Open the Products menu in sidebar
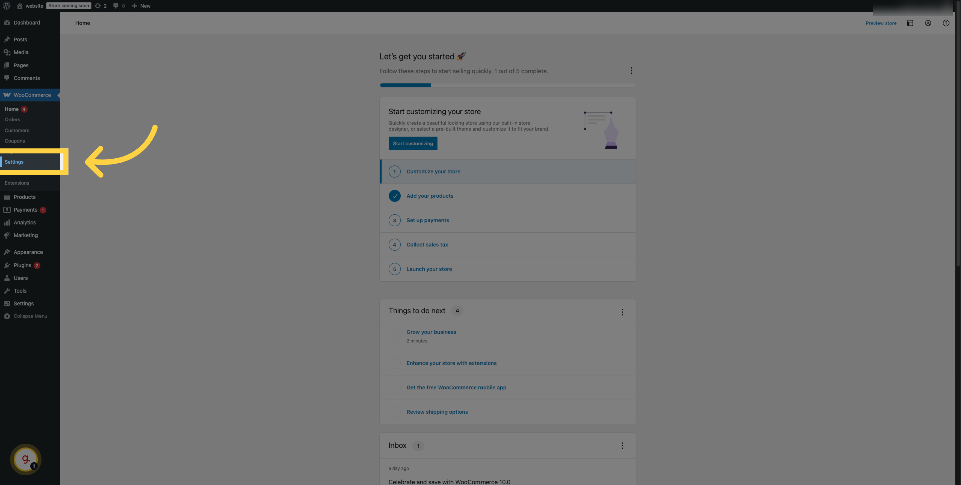 click(24, 197)
